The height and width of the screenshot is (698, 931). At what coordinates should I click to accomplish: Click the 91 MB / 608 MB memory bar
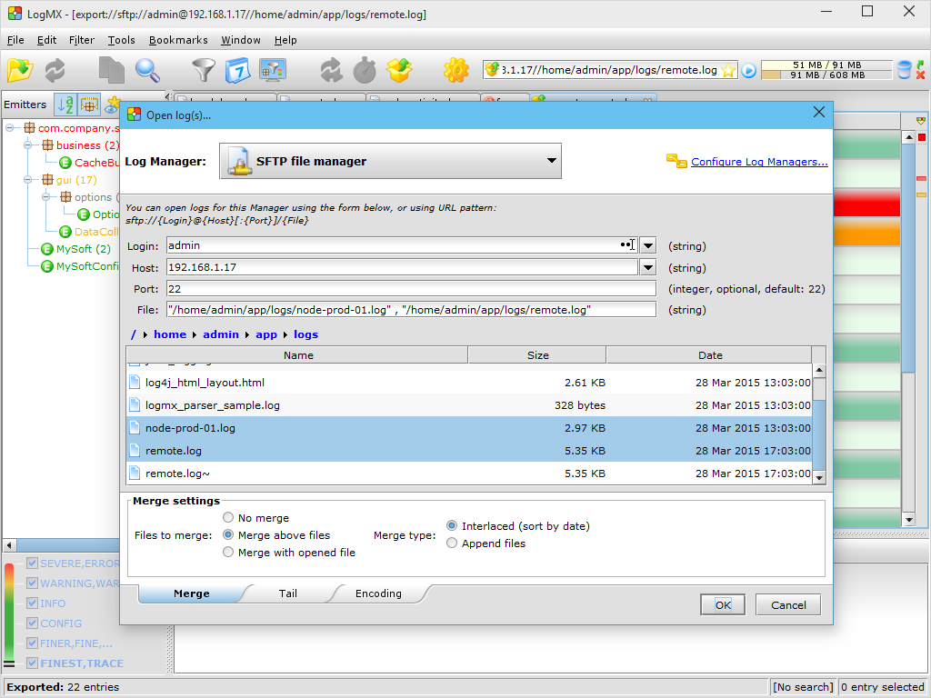tap(826, 75)
